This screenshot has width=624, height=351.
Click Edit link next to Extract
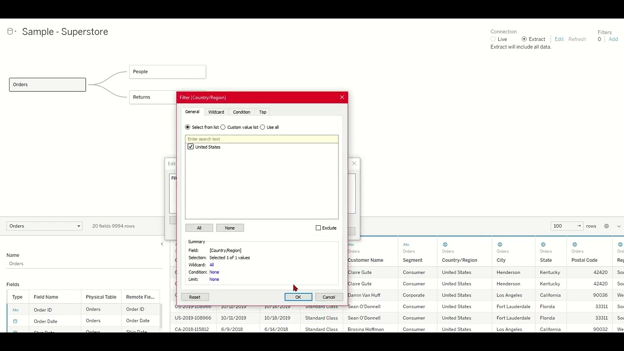pyautogui.click(x=559, y=39)
